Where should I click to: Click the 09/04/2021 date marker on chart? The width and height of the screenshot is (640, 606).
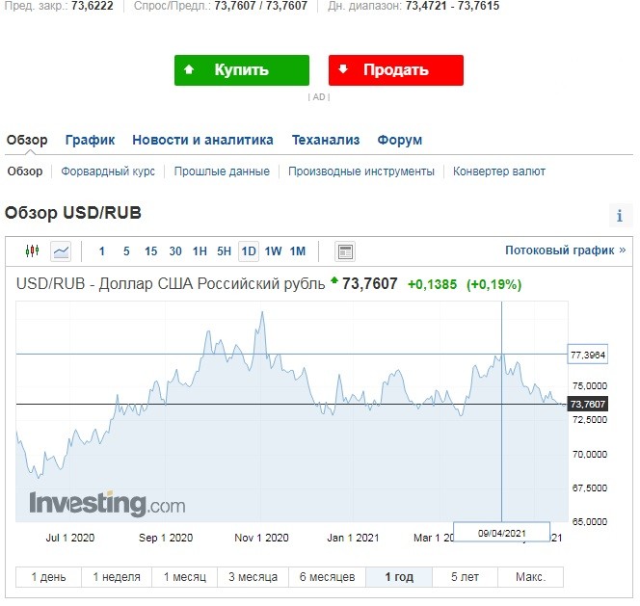(x=501, y=532)
